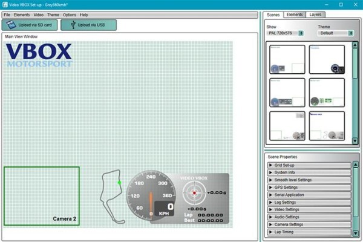Click the SD card icon
The height and width of the screenshot is (242, 363).
pos(11,25)
